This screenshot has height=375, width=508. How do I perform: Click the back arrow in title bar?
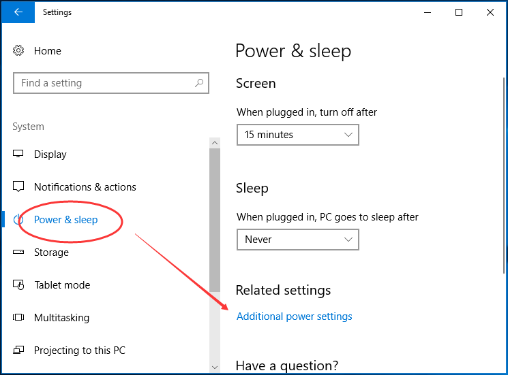coord(18,12)
